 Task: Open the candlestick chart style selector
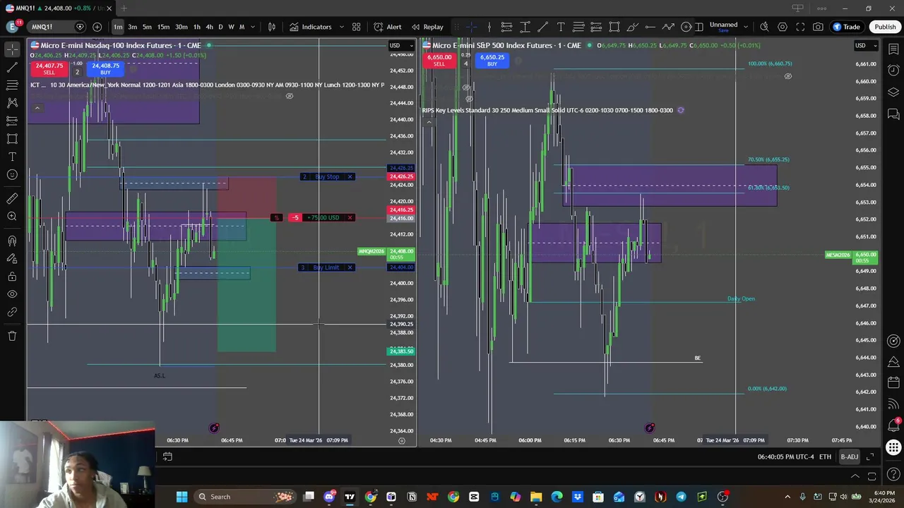point(272,27)
